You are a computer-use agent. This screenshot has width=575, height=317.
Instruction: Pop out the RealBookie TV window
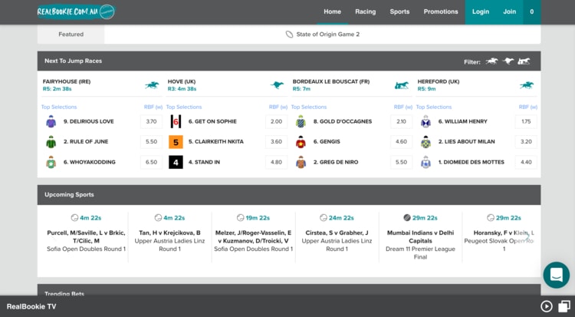(564, 306)
